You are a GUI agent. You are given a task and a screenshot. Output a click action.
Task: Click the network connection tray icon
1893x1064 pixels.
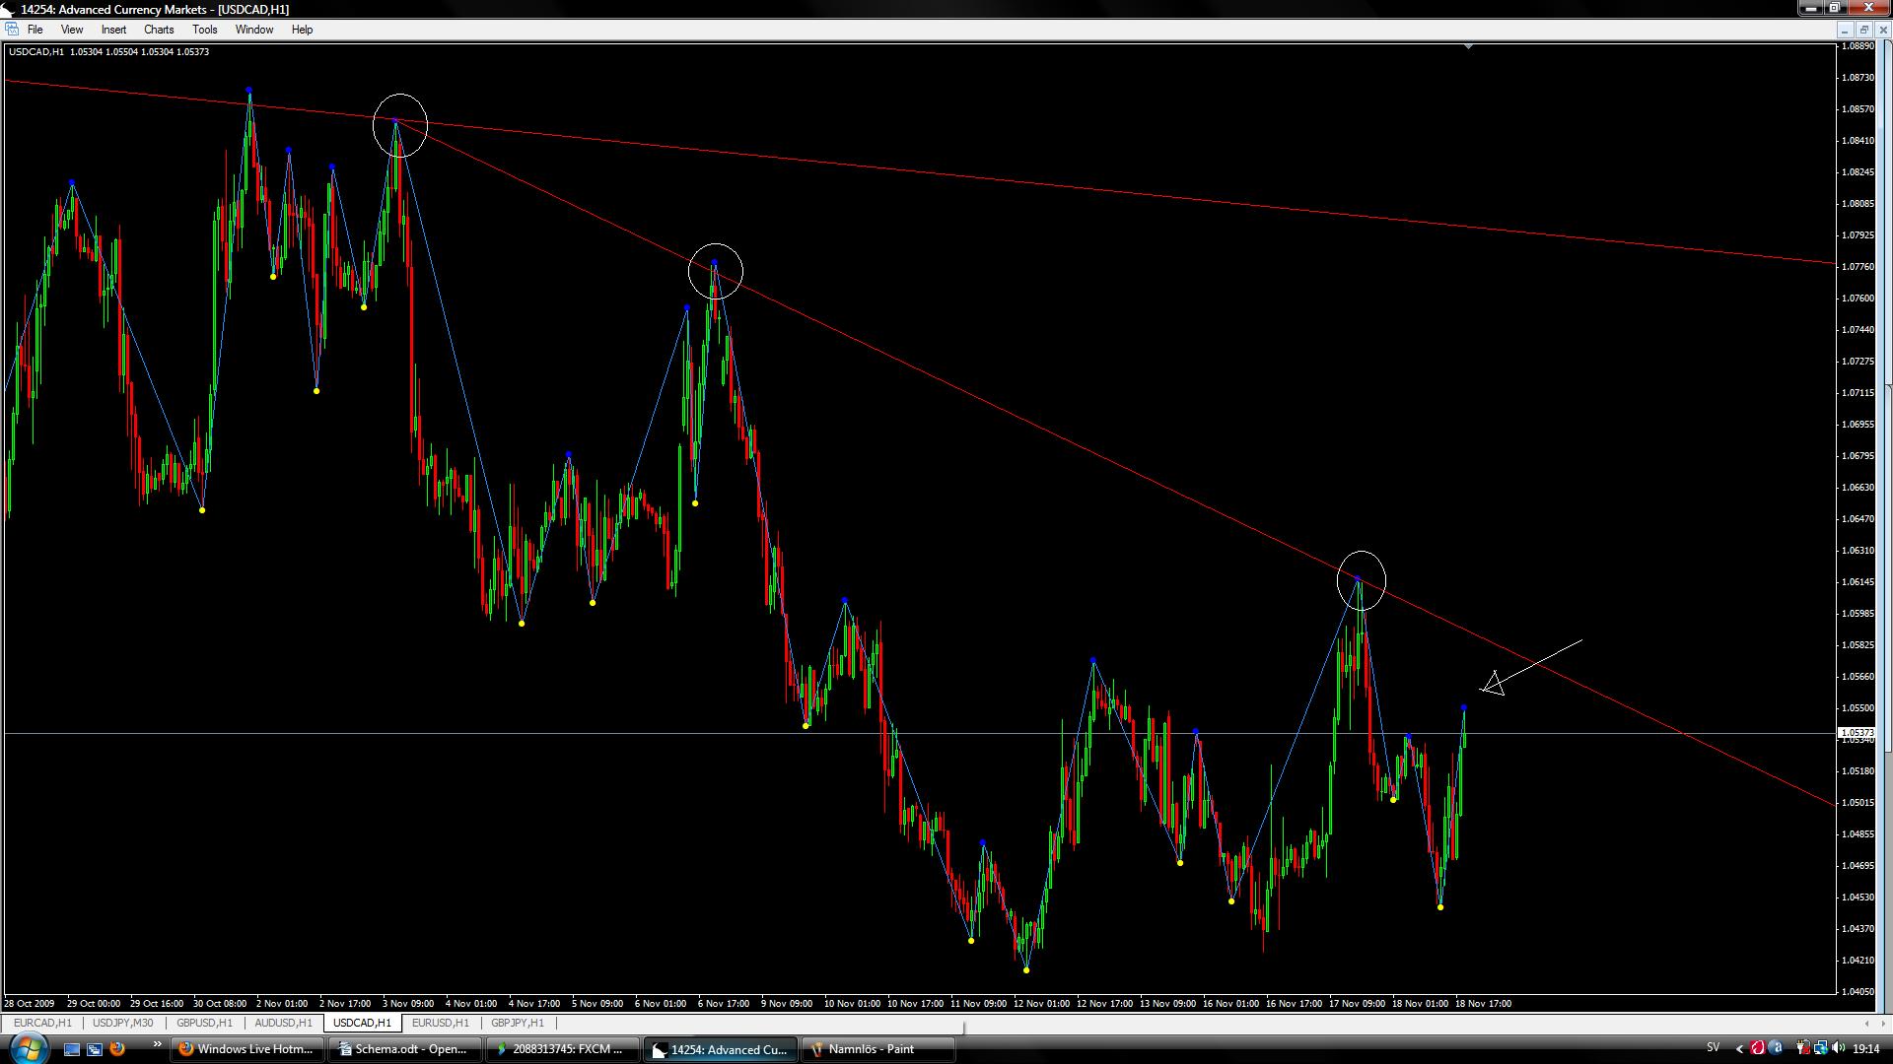pyautogui.click(x=1821, y=1048)
